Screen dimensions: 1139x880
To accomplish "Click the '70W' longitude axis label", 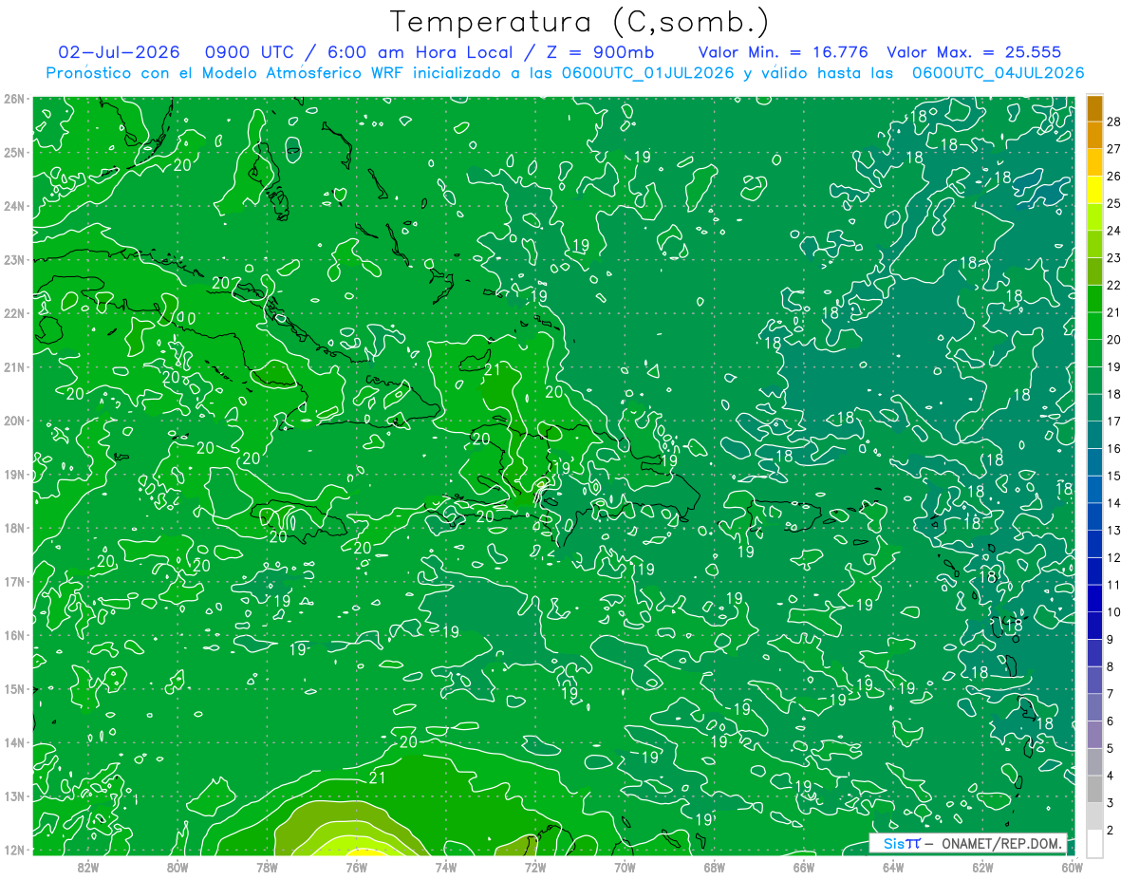I will (625, 867).
